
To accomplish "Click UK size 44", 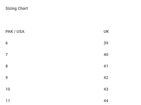I will tap(106, 101).
